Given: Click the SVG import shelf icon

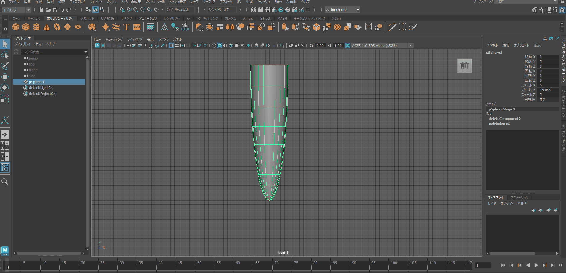Looking at the screenshot, I should click(x=137, y=27).
